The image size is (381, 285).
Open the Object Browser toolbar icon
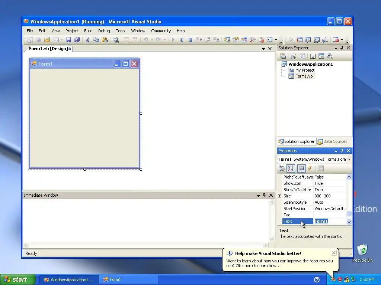(x=244, y=40)
